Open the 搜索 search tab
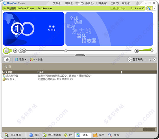 click(x=114, y=135)
